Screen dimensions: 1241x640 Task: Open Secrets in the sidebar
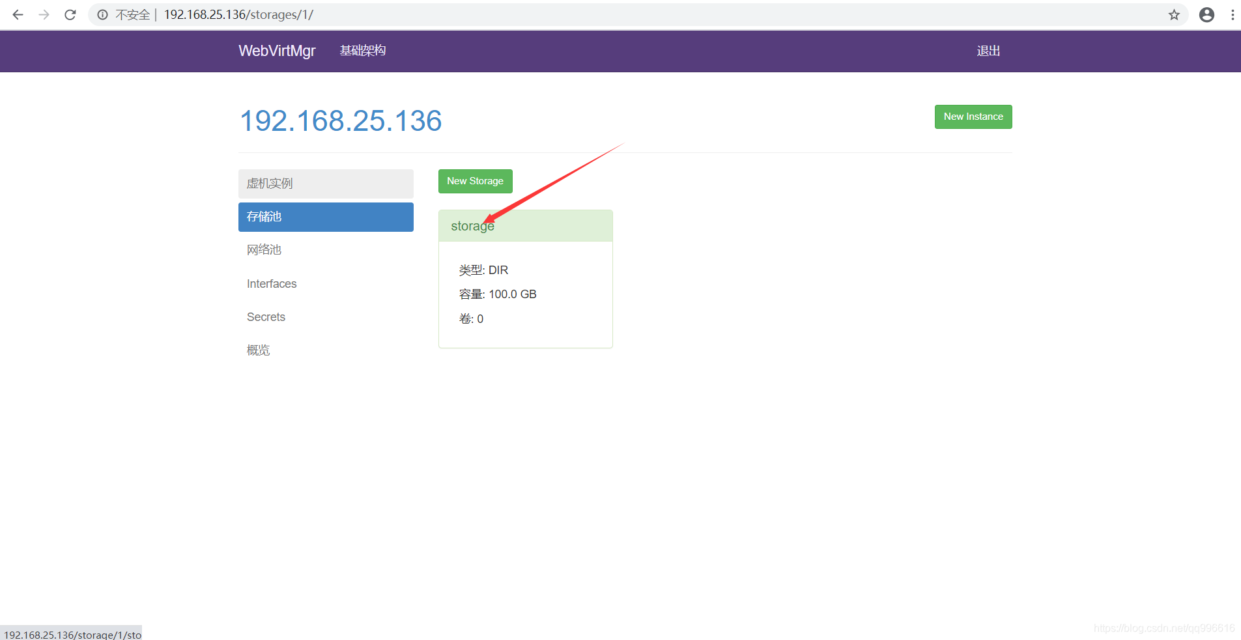click(326, 317)
